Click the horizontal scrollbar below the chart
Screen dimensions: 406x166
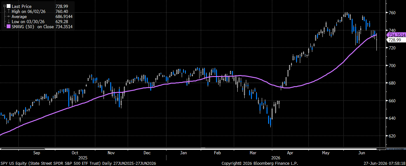(x=192, y=148)
